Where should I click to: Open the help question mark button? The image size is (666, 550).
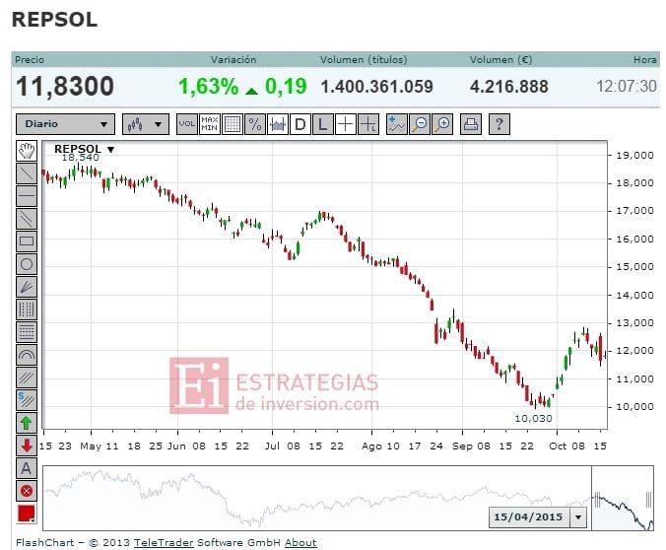499,124
